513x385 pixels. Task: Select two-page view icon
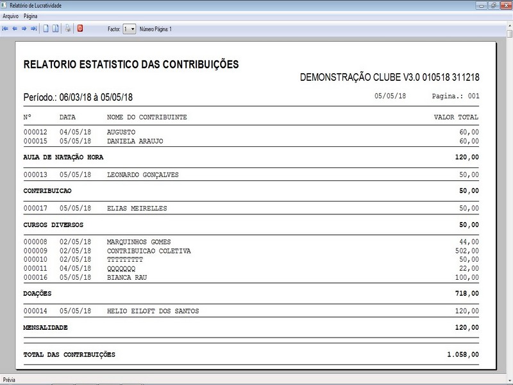coord(56,29)
